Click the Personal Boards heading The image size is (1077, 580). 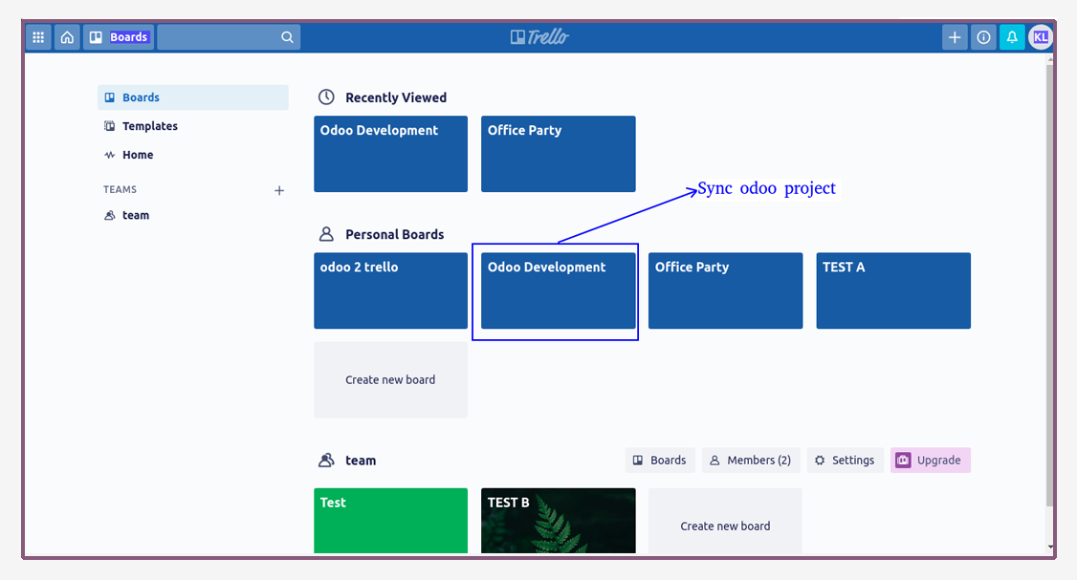394,234
